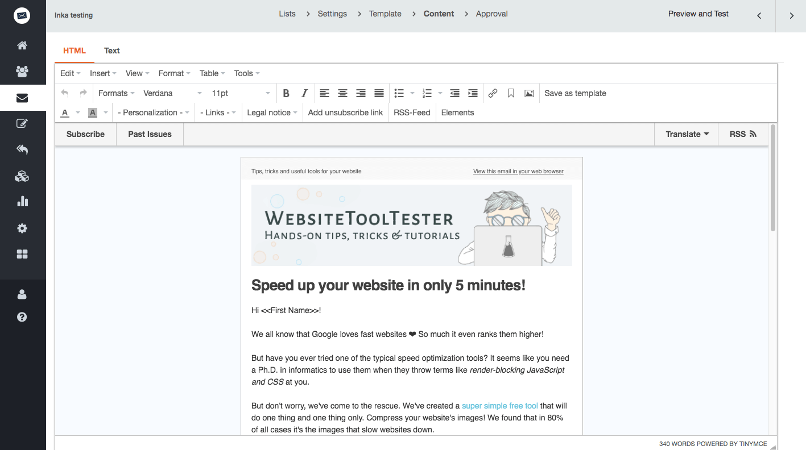
Task: Click Add unsubscribe link
Action: [x=345, y=113]
